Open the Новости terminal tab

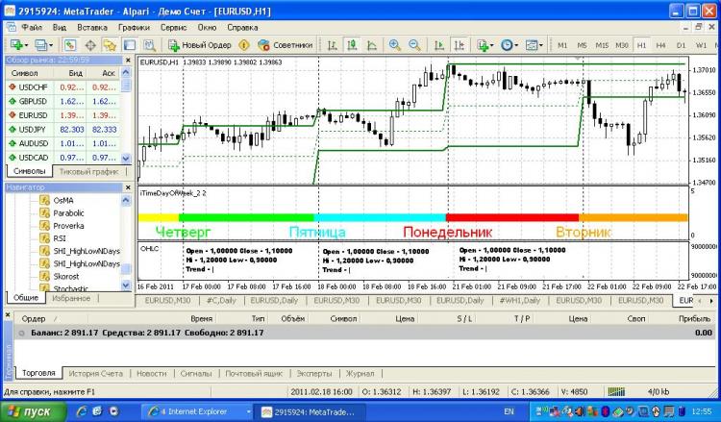click(151, 373)
